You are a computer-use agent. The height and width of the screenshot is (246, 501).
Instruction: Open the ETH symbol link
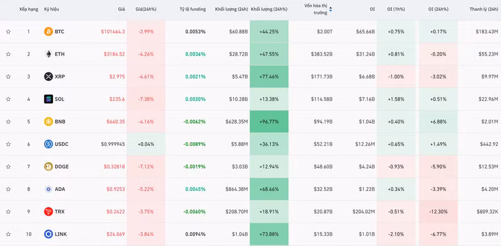click(59, 54)
